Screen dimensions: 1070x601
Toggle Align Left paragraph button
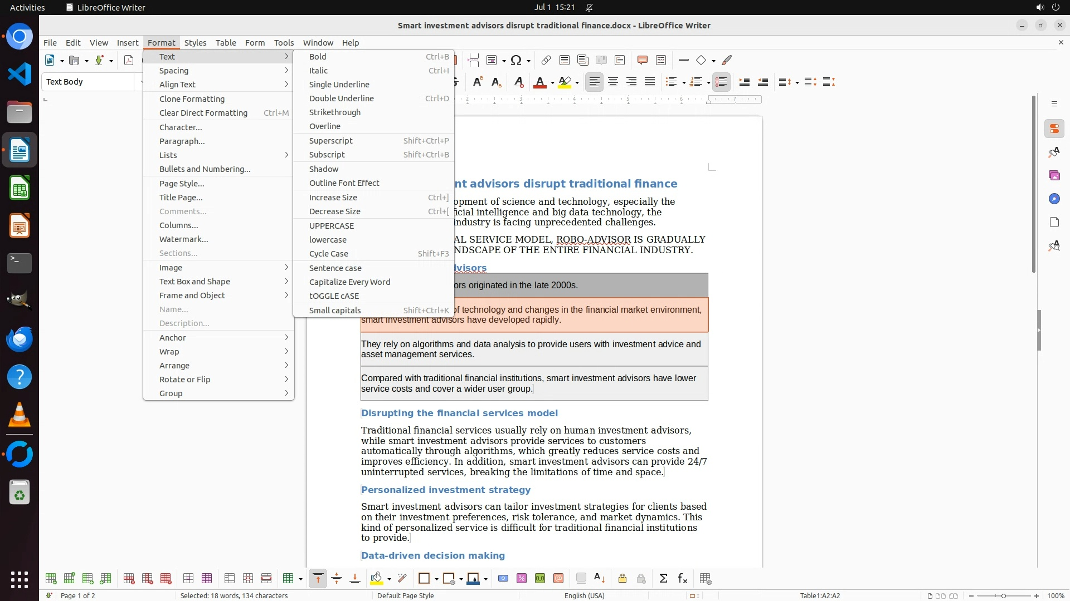[595, 82]
